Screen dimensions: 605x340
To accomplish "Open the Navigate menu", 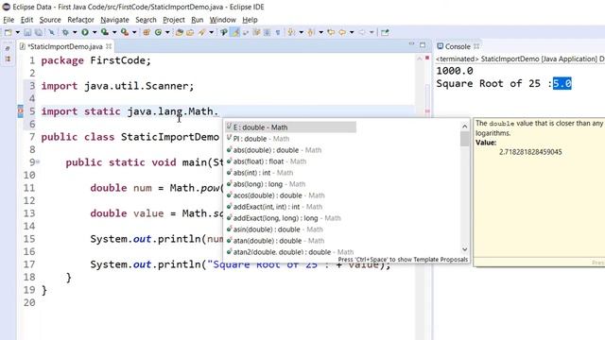I will point(114,20).
